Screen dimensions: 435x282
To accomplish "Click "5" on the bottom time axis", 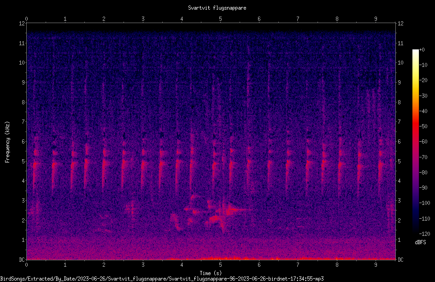I will click(220, 265).
